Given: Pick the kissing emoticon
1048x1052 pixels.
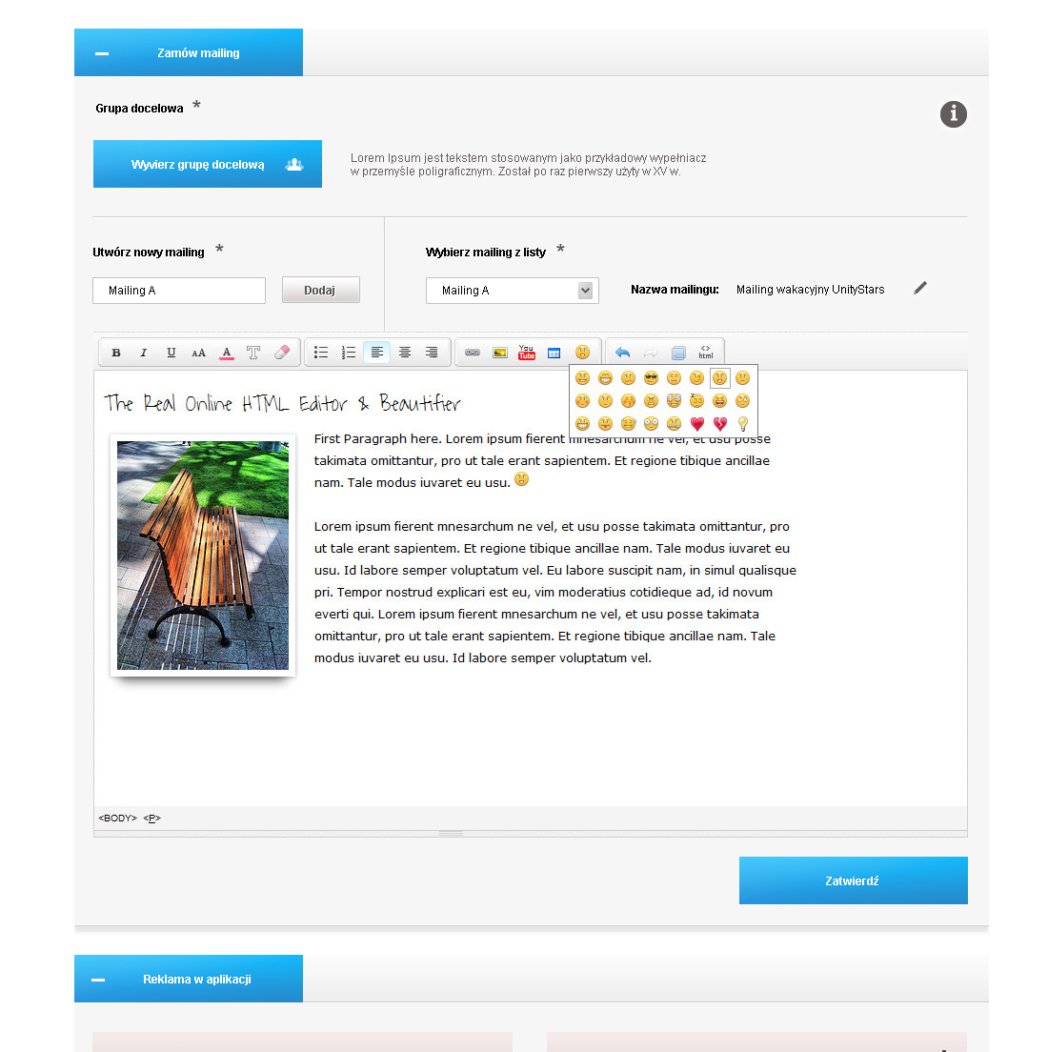Looking at the screenshot, I should tap(628, 400).
